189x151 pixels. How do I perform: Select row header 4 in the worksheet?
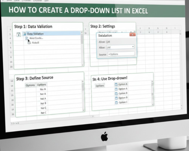(x=11, y=38)
